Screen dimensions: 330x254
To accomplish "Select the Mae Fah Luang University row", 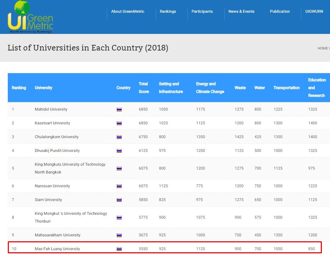I will (57, 249).
